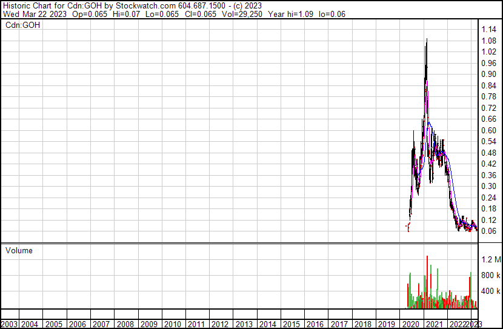Select the 2010 year label on the timeline
503x329 pixels.
(173, 324)
